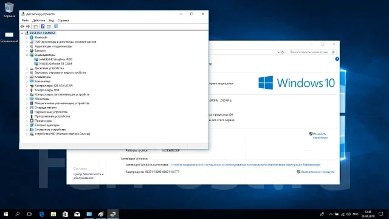Click Изменить параметры link in System window
Screen dimensions: 389x219
[x=320, y=136]
